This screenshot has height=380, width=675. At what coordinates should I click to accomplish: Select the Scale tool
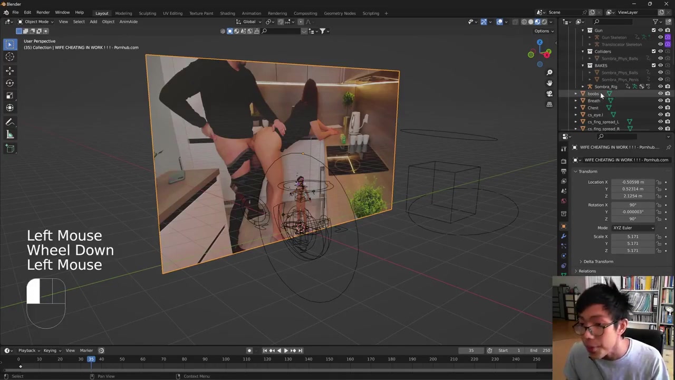click(x=9, y=96)
